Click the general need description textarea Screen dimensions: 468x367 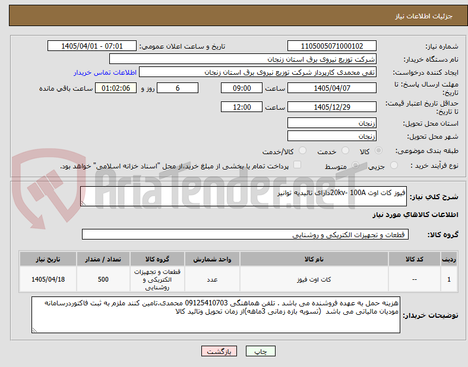244,196
